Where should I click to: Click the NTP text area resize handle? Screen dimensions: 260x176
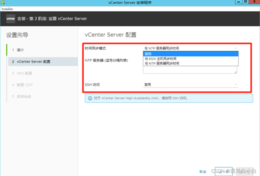236,72
